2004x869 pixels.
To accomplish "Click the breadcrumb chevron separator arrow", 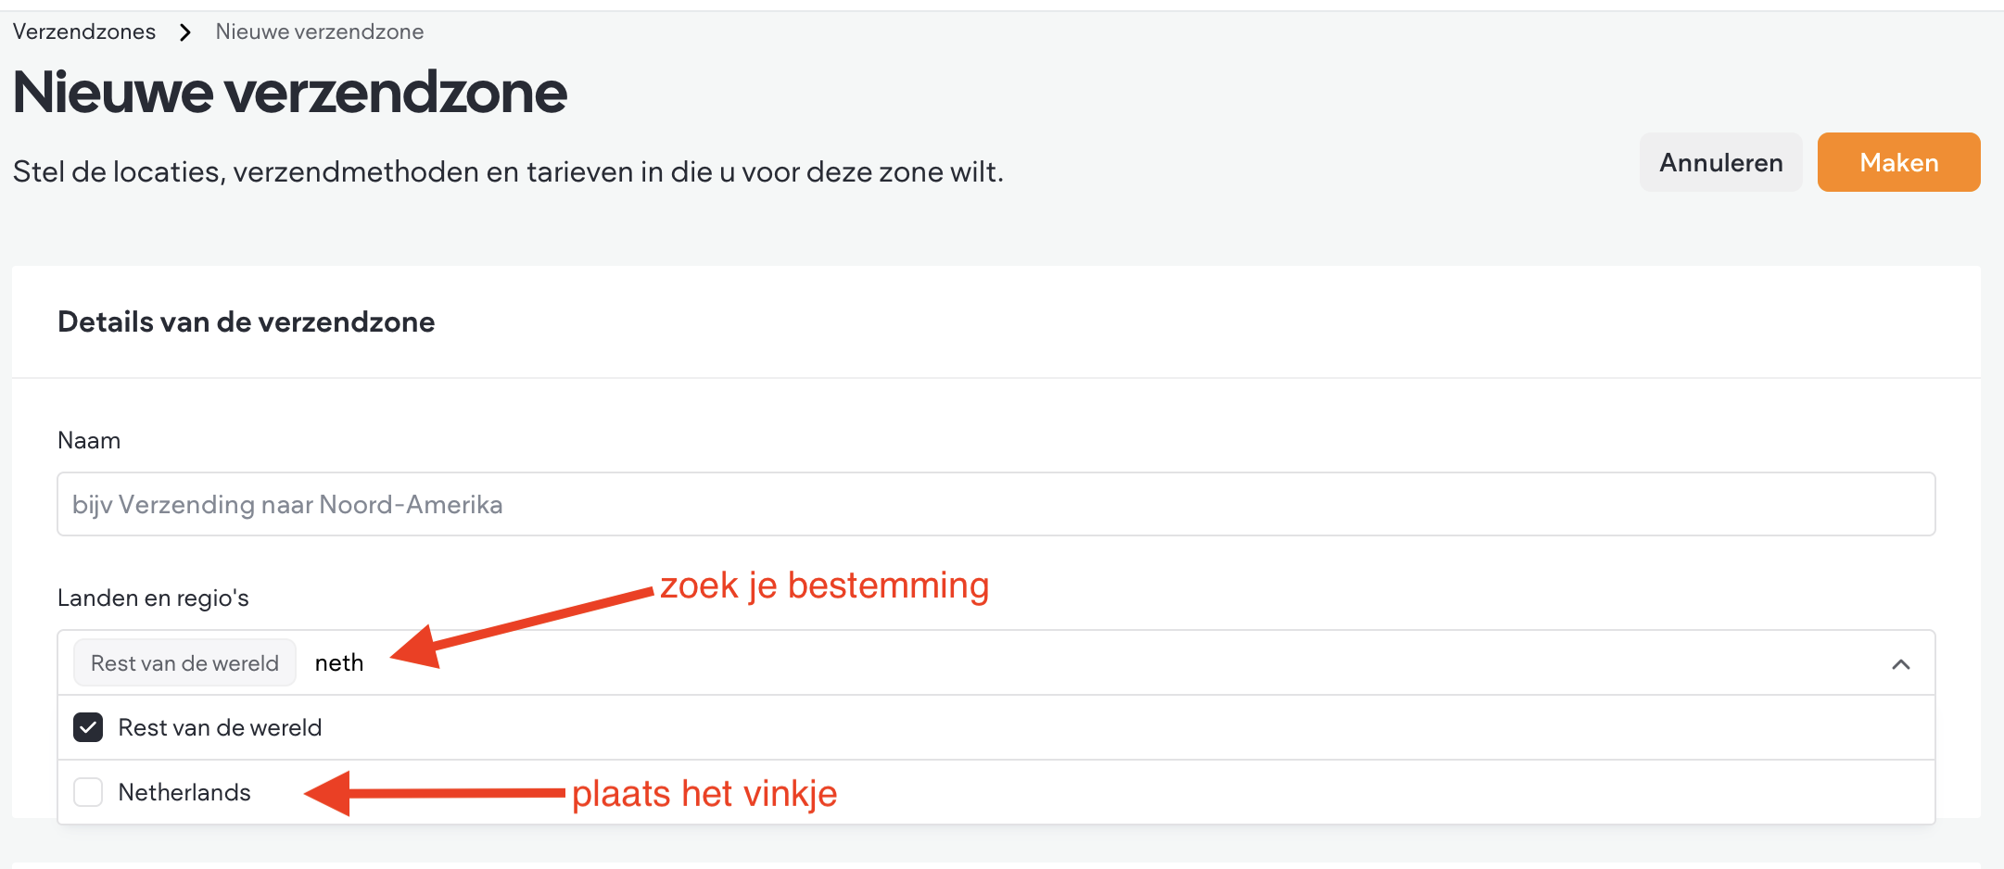I will point(185,32).
